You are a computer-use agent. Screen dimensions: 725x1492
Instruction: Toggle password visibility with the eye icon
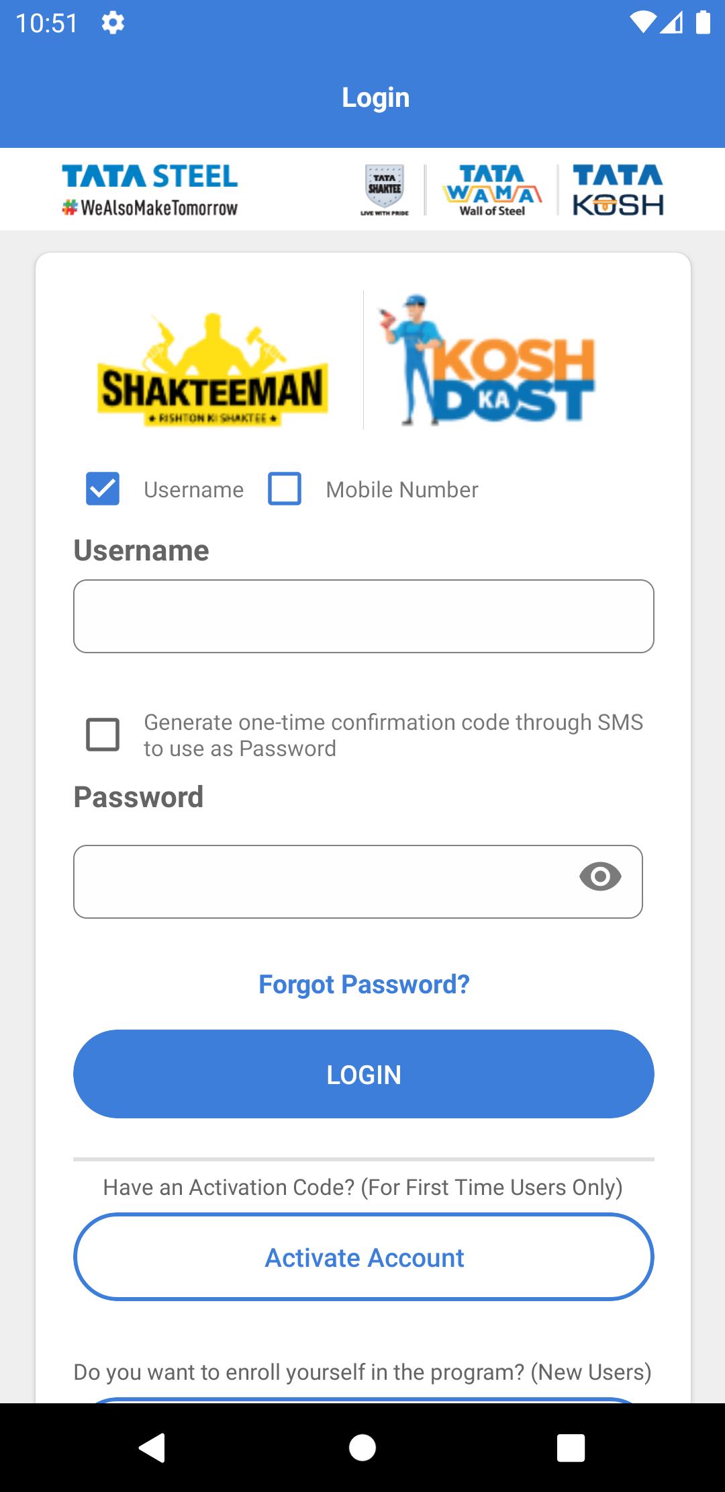[600, 877]
